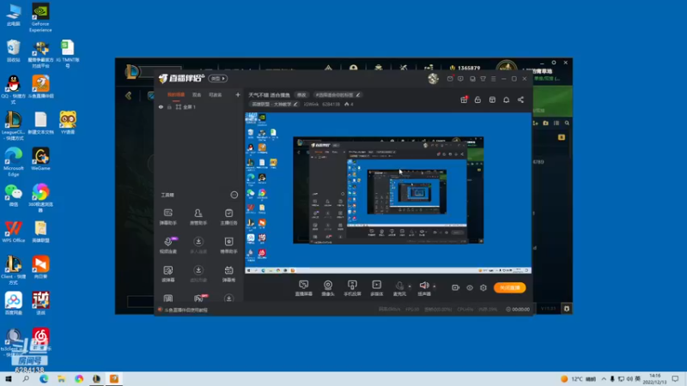Open the danmaku assistant tool (弹幕助手)
The width and height of the screenshot is (687, 386).
coord(167,217)
